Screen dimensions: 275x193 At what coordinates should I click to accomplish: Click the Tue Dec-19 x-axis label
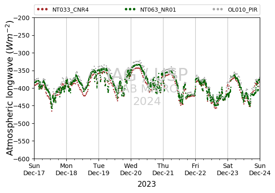pos(99,169)
